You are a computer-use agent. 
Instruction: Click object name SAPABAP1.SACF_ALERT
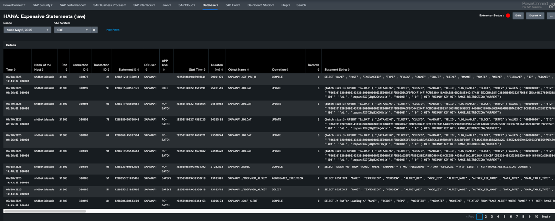click(x=243, y=201)
